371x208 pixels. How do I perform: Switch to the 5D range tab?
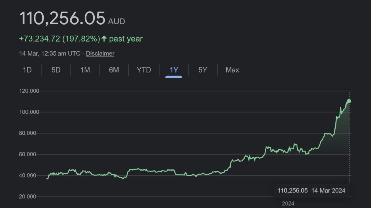pyautogui.click(x=56, y=70)
